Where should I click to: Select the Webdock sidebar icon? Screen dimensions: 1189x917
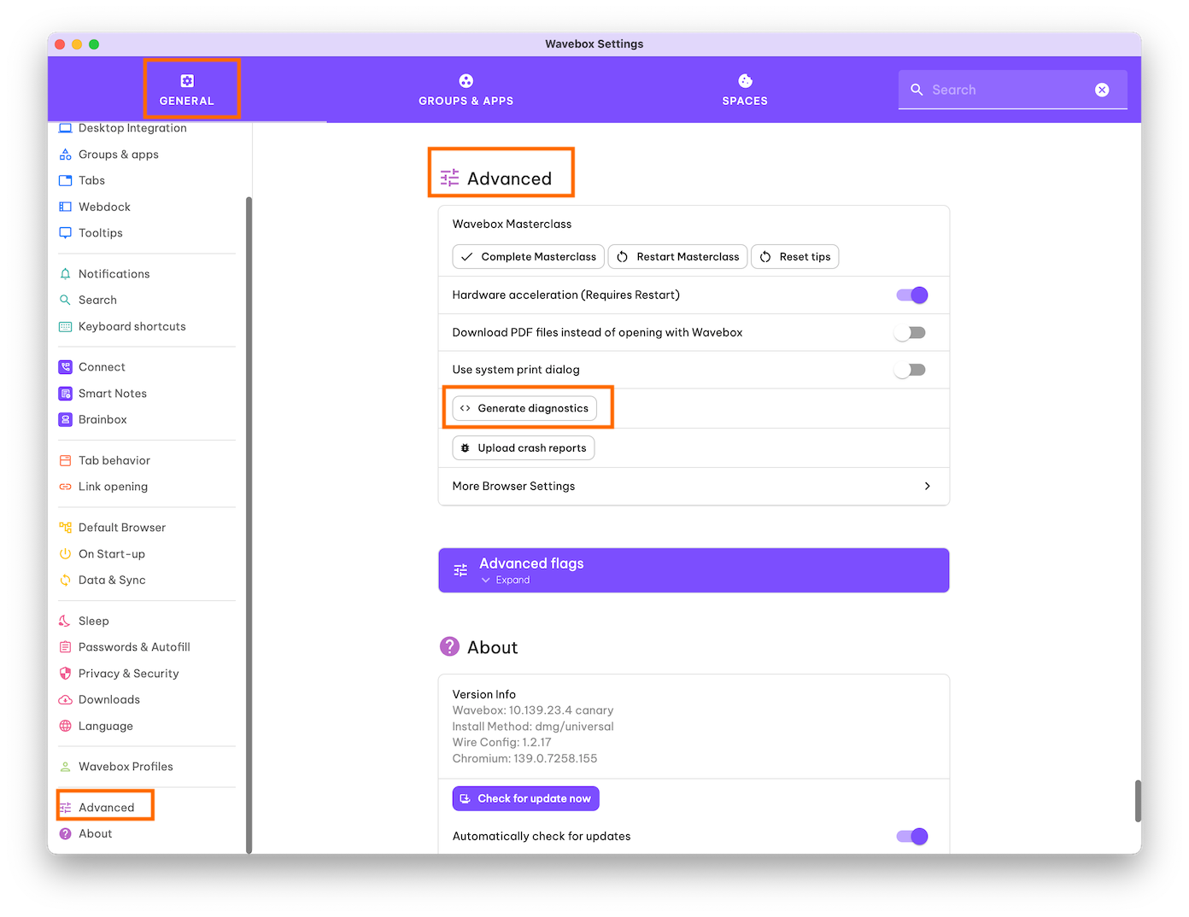click(x=65, y=207)
